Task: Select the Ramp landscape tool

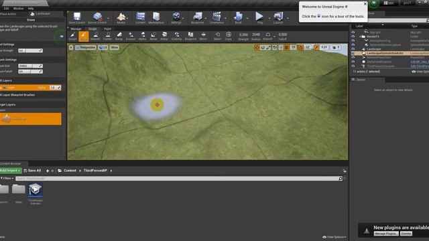Action: 119,36
